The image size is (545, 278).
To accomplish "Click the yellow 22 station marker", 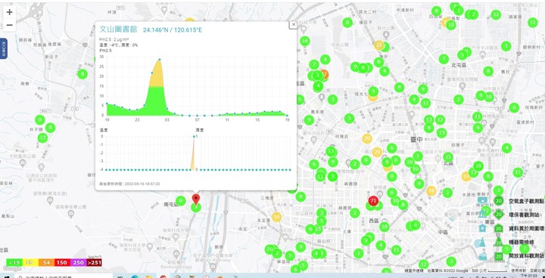I will click(x=379, y=45).
